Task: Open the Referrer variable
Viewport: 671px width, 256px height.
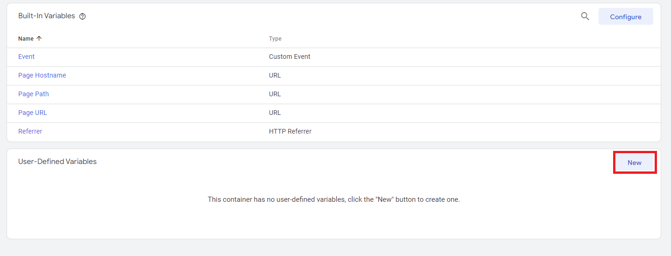Action: 30,131
